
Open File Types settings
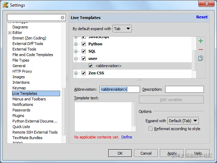click(x=21, y=60)
